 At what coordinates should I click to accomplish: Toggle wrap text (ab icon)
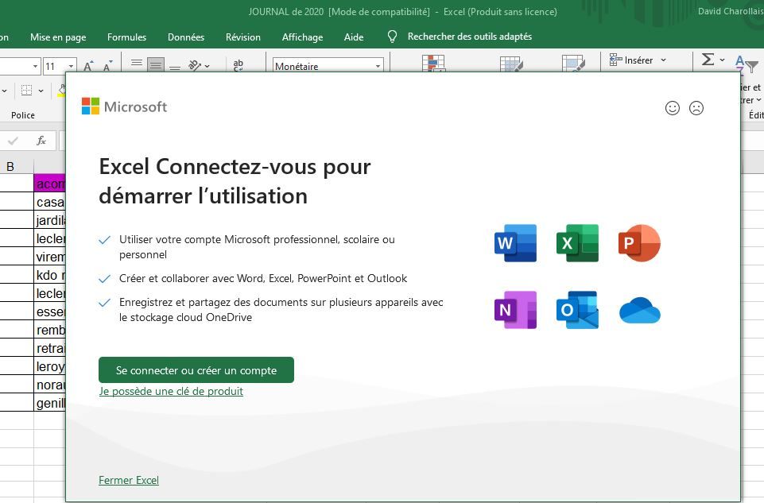point(239,65)
